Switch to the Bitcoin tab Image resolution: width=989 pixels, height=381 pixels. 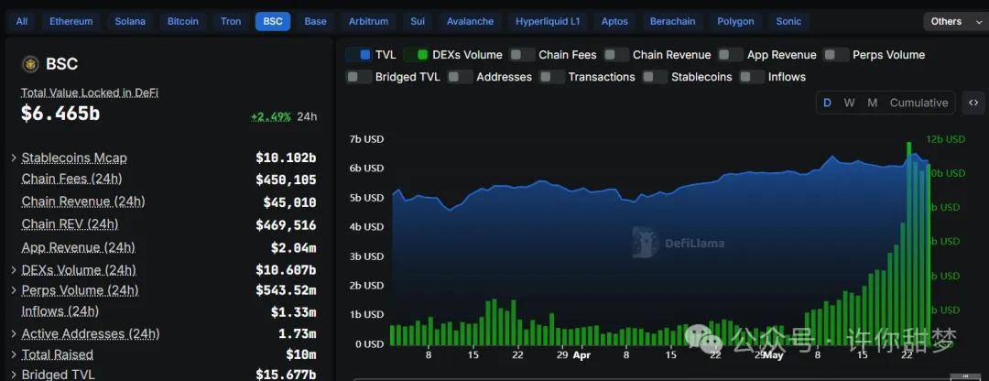pos(182,21)
